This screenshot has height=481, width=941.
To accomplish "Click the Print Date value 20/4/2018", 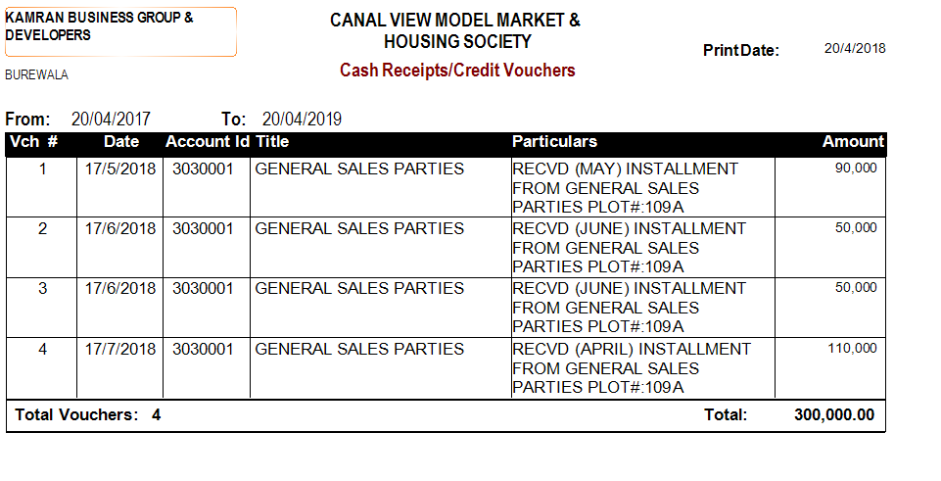I will (x=854, y=48).
